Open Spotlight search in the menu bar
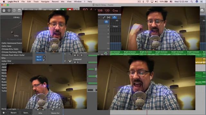 tap(192, 2)
